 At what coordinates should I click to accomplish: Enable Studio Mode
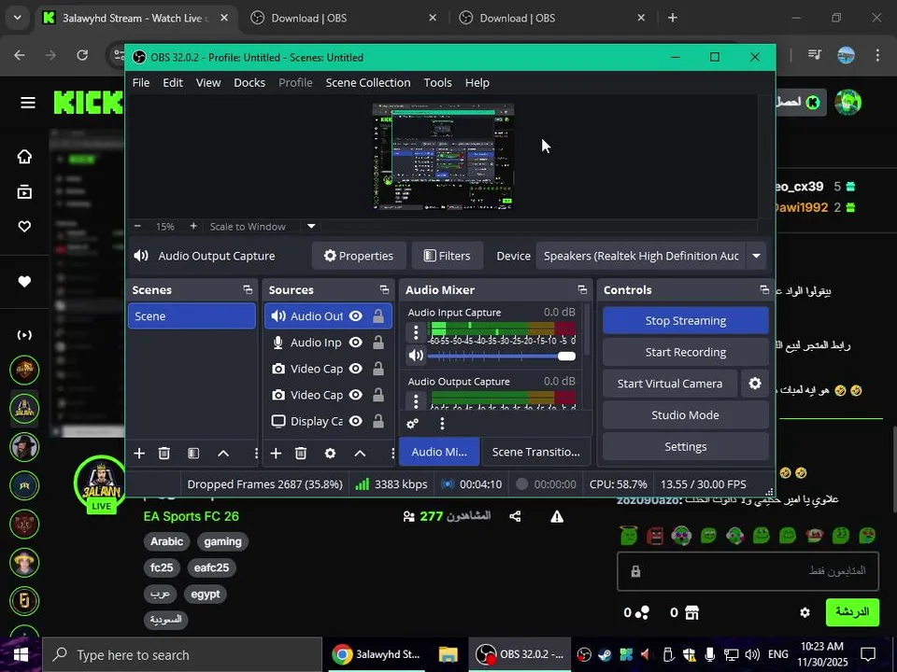point(685,414)
